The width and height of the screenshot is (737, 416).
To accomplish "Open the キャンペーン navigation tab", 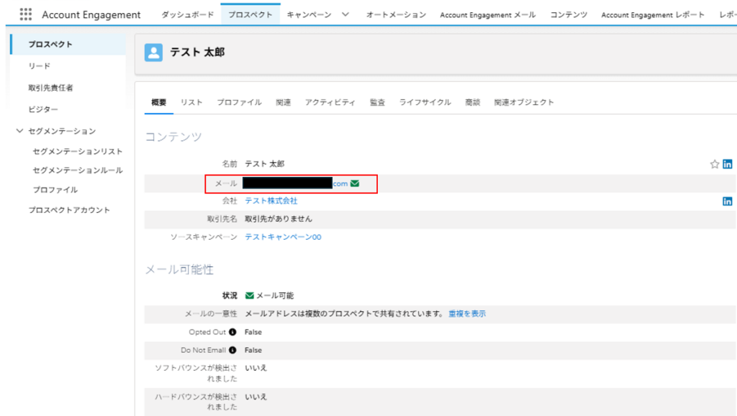I will tap(309, 14).
